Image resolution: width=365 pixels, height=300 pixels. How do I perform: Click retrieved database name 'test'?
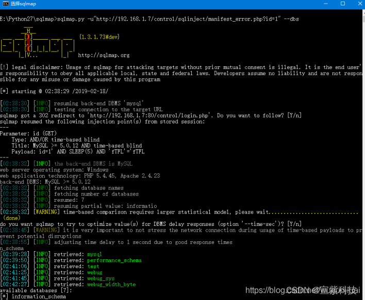coord(93,267)
